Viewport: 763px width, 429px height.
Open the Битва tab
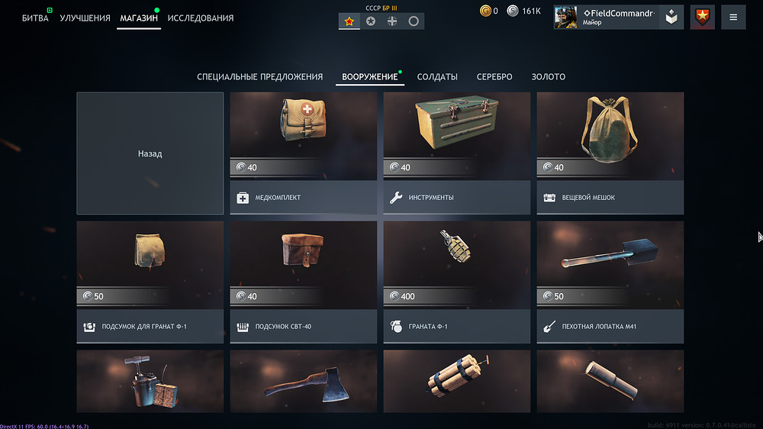click(x=35, y=18)
